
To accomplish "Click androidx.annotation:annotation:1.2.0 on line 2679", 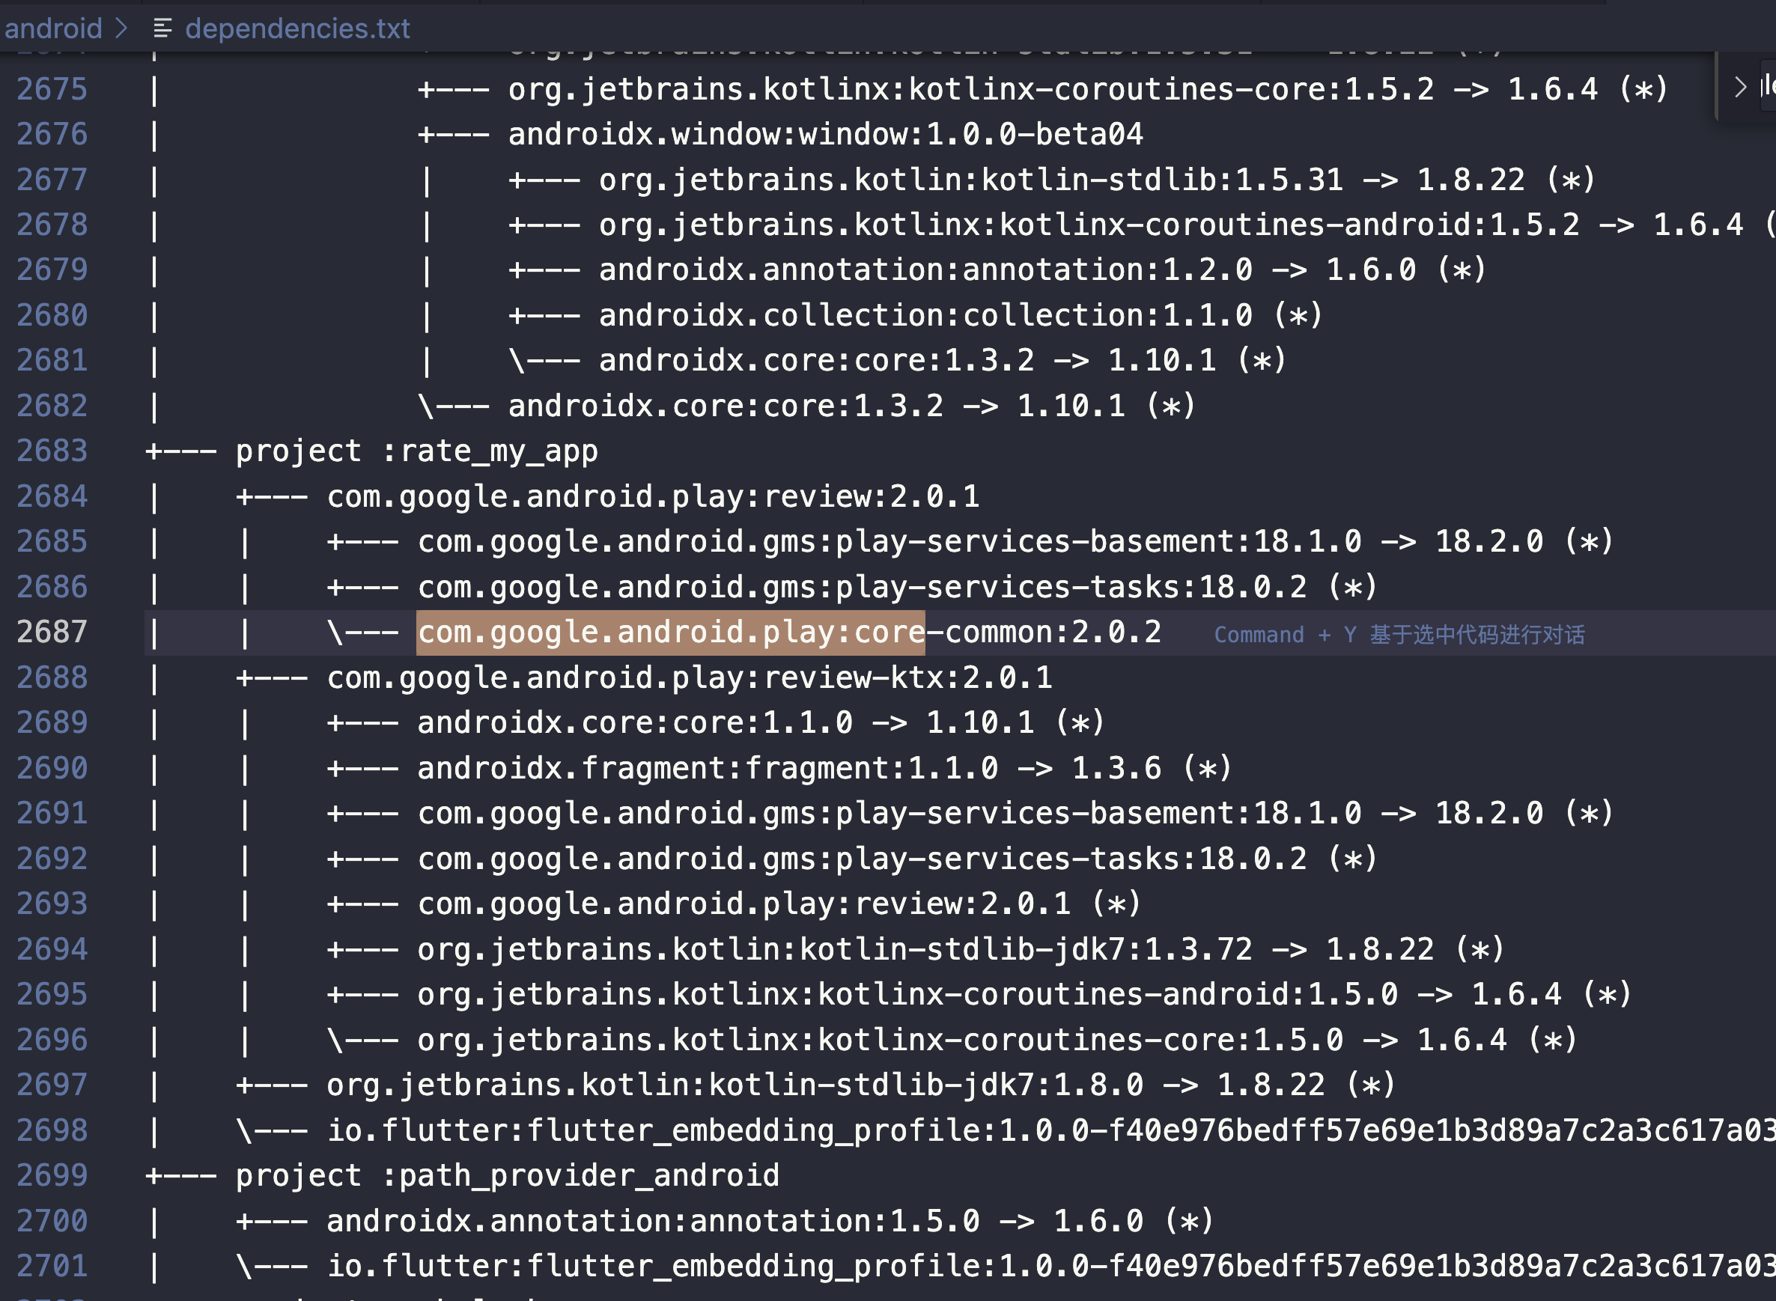I will point(1043,270).
